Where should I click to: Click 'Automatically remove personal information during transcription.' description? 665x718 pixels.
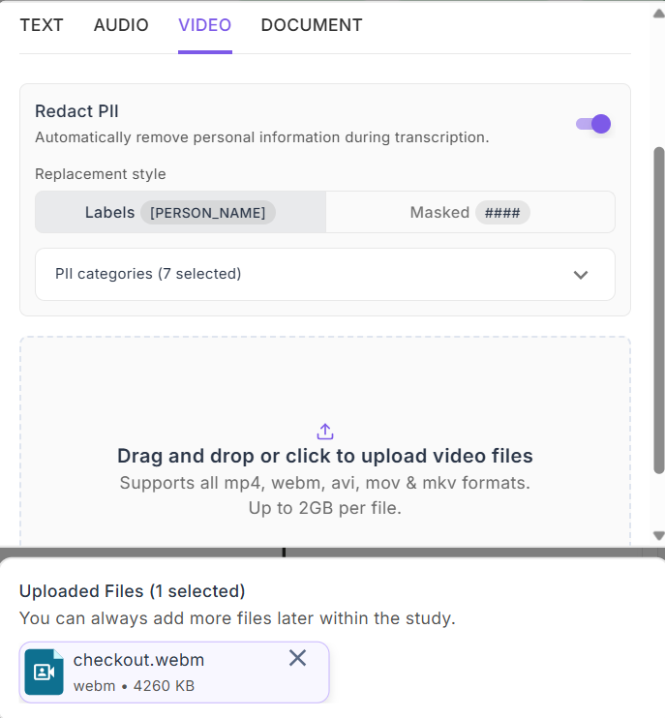tap(262, 137)
